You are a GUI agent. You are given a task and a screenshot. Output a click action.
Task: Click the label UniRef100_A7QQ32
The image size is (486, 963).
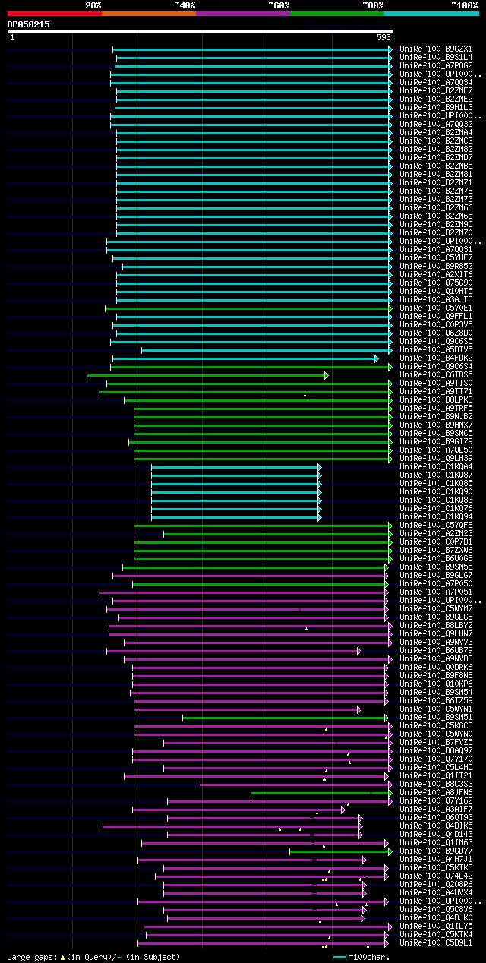(x=437, y=125)
